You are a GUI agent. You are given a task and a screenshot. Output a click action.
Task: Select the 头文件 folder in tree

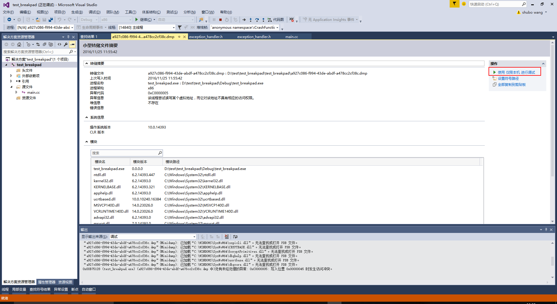click(x=27, y=70)
